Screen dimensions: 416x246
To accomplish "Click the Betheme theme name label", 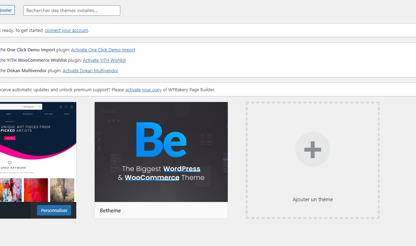I will click(x=111, y=211).
